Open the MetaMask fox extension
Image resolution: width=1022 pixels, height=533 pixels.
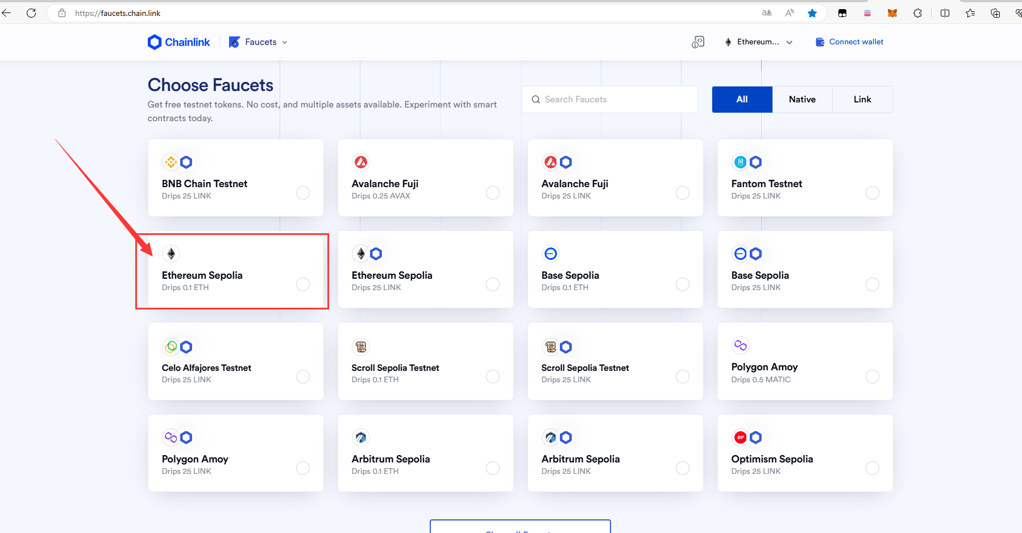click(x=892, y=13)
